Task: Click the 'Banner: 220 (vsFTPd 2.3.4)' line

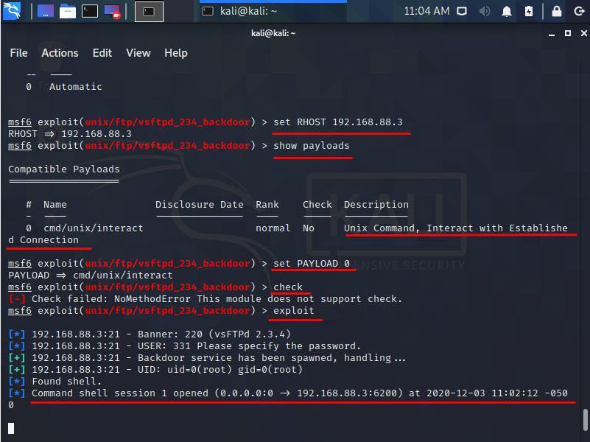Action: (x=150, y=334)
